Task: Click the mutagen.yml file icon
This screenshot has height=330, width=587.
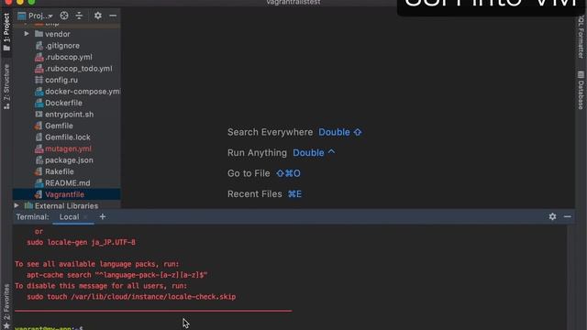Action: point(39,148)
